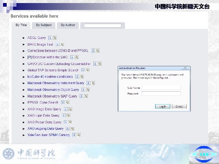Viewport: 219px width, 164px height.
Task: Switch to the By Author tab
Action: [68, 25]
